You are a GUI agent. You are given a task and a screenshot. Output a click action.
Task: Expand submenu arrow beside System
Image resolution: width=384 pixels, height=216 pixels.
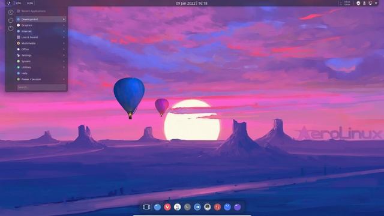pyautogui.click(x=64, y=61)
